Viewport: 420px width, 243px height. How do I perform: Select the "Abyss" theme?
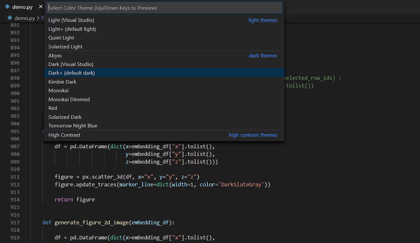(55, 55)
